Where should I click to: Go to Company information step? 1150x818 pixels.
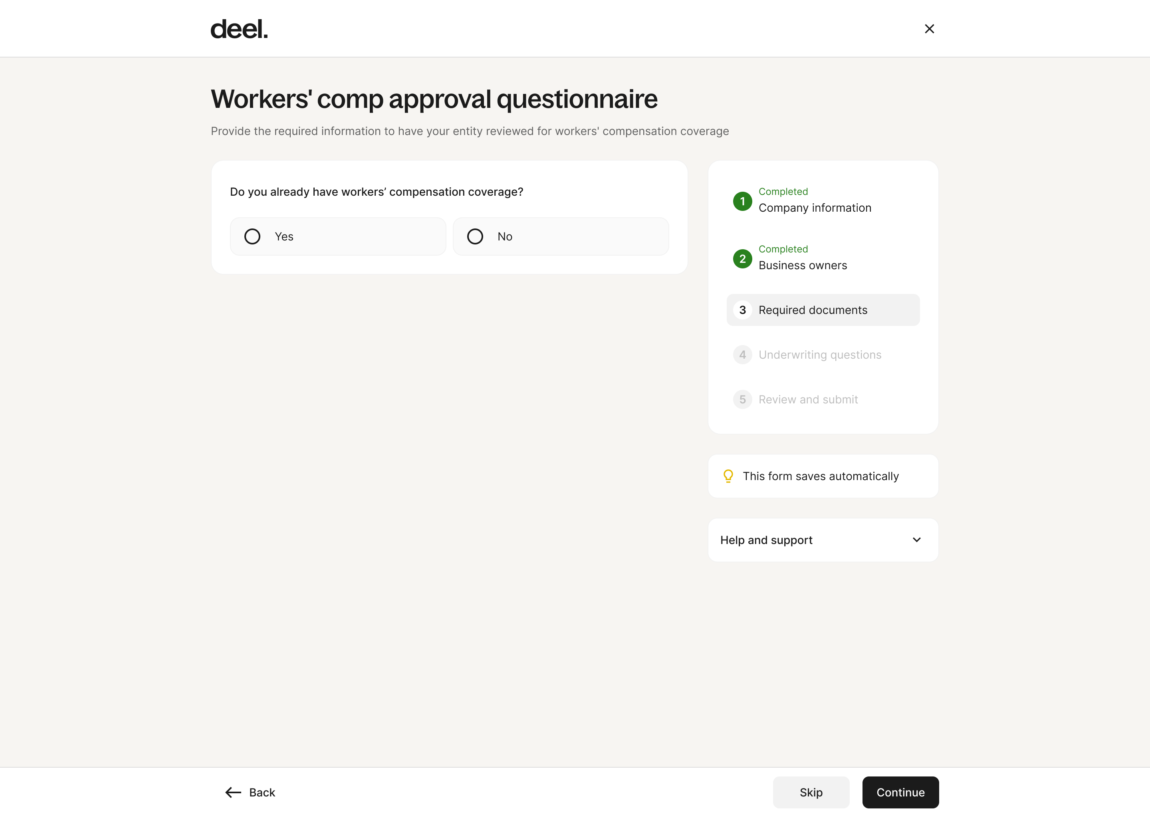click(x=815, y=208)
